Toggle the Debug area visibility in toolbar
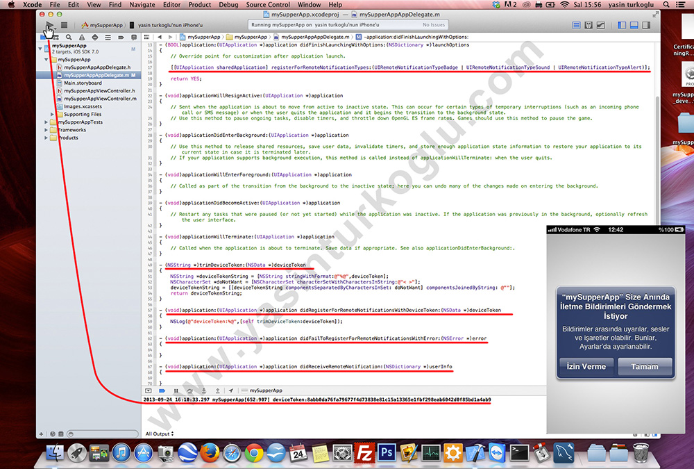 tap(634, 25)
